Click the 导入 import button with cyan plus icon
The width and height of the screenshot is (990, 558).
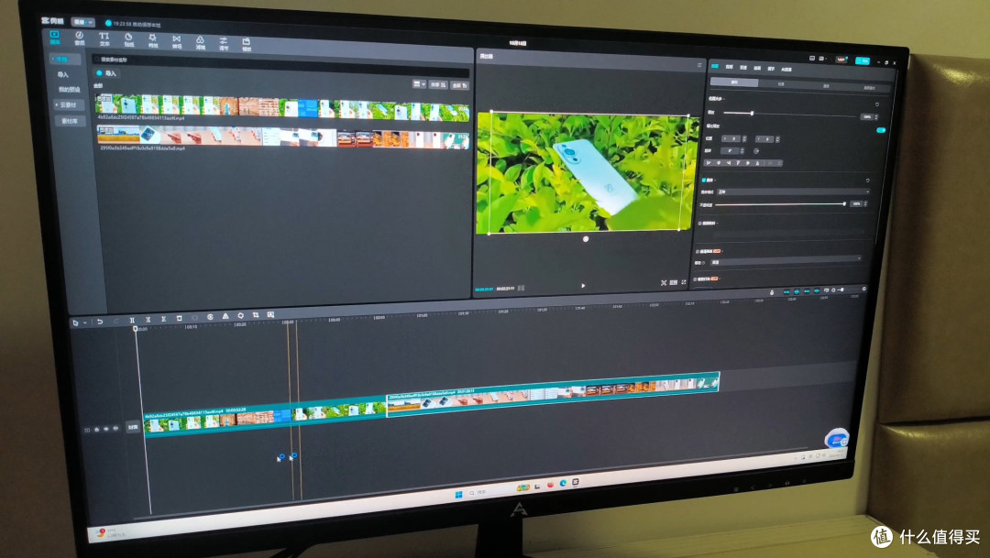[x=106, y=73]
